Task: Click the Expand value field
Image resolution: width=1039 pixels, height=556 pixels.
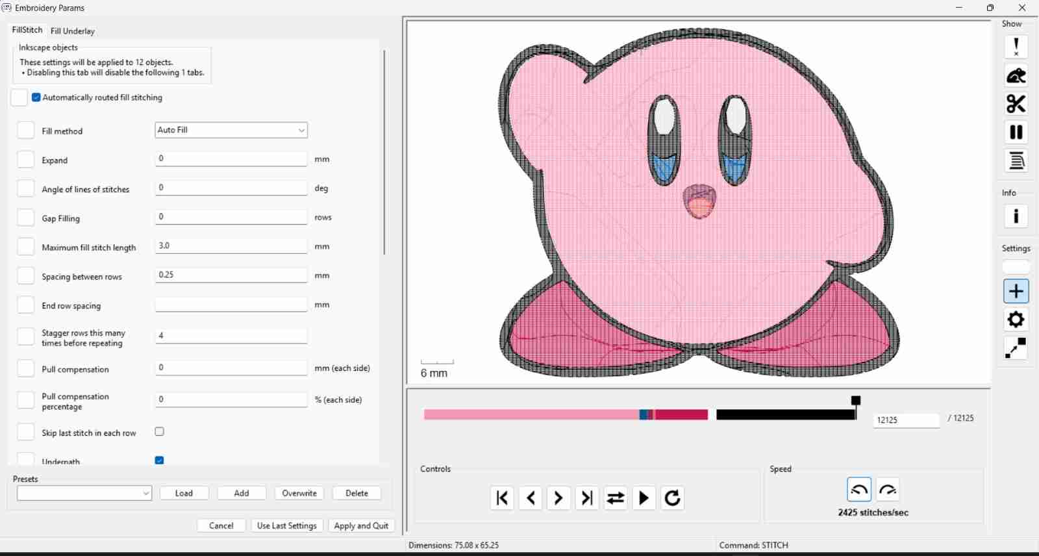Action: 231,159
